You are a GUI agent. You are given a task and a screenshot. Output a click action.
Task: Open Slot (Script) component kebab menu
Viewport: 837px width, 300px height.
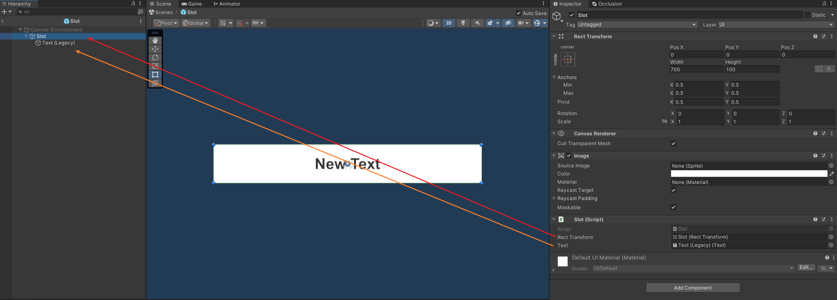pos(832,219)
